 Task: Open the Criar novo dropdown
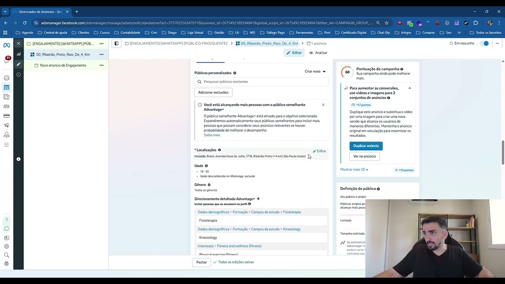pos(315,71)
